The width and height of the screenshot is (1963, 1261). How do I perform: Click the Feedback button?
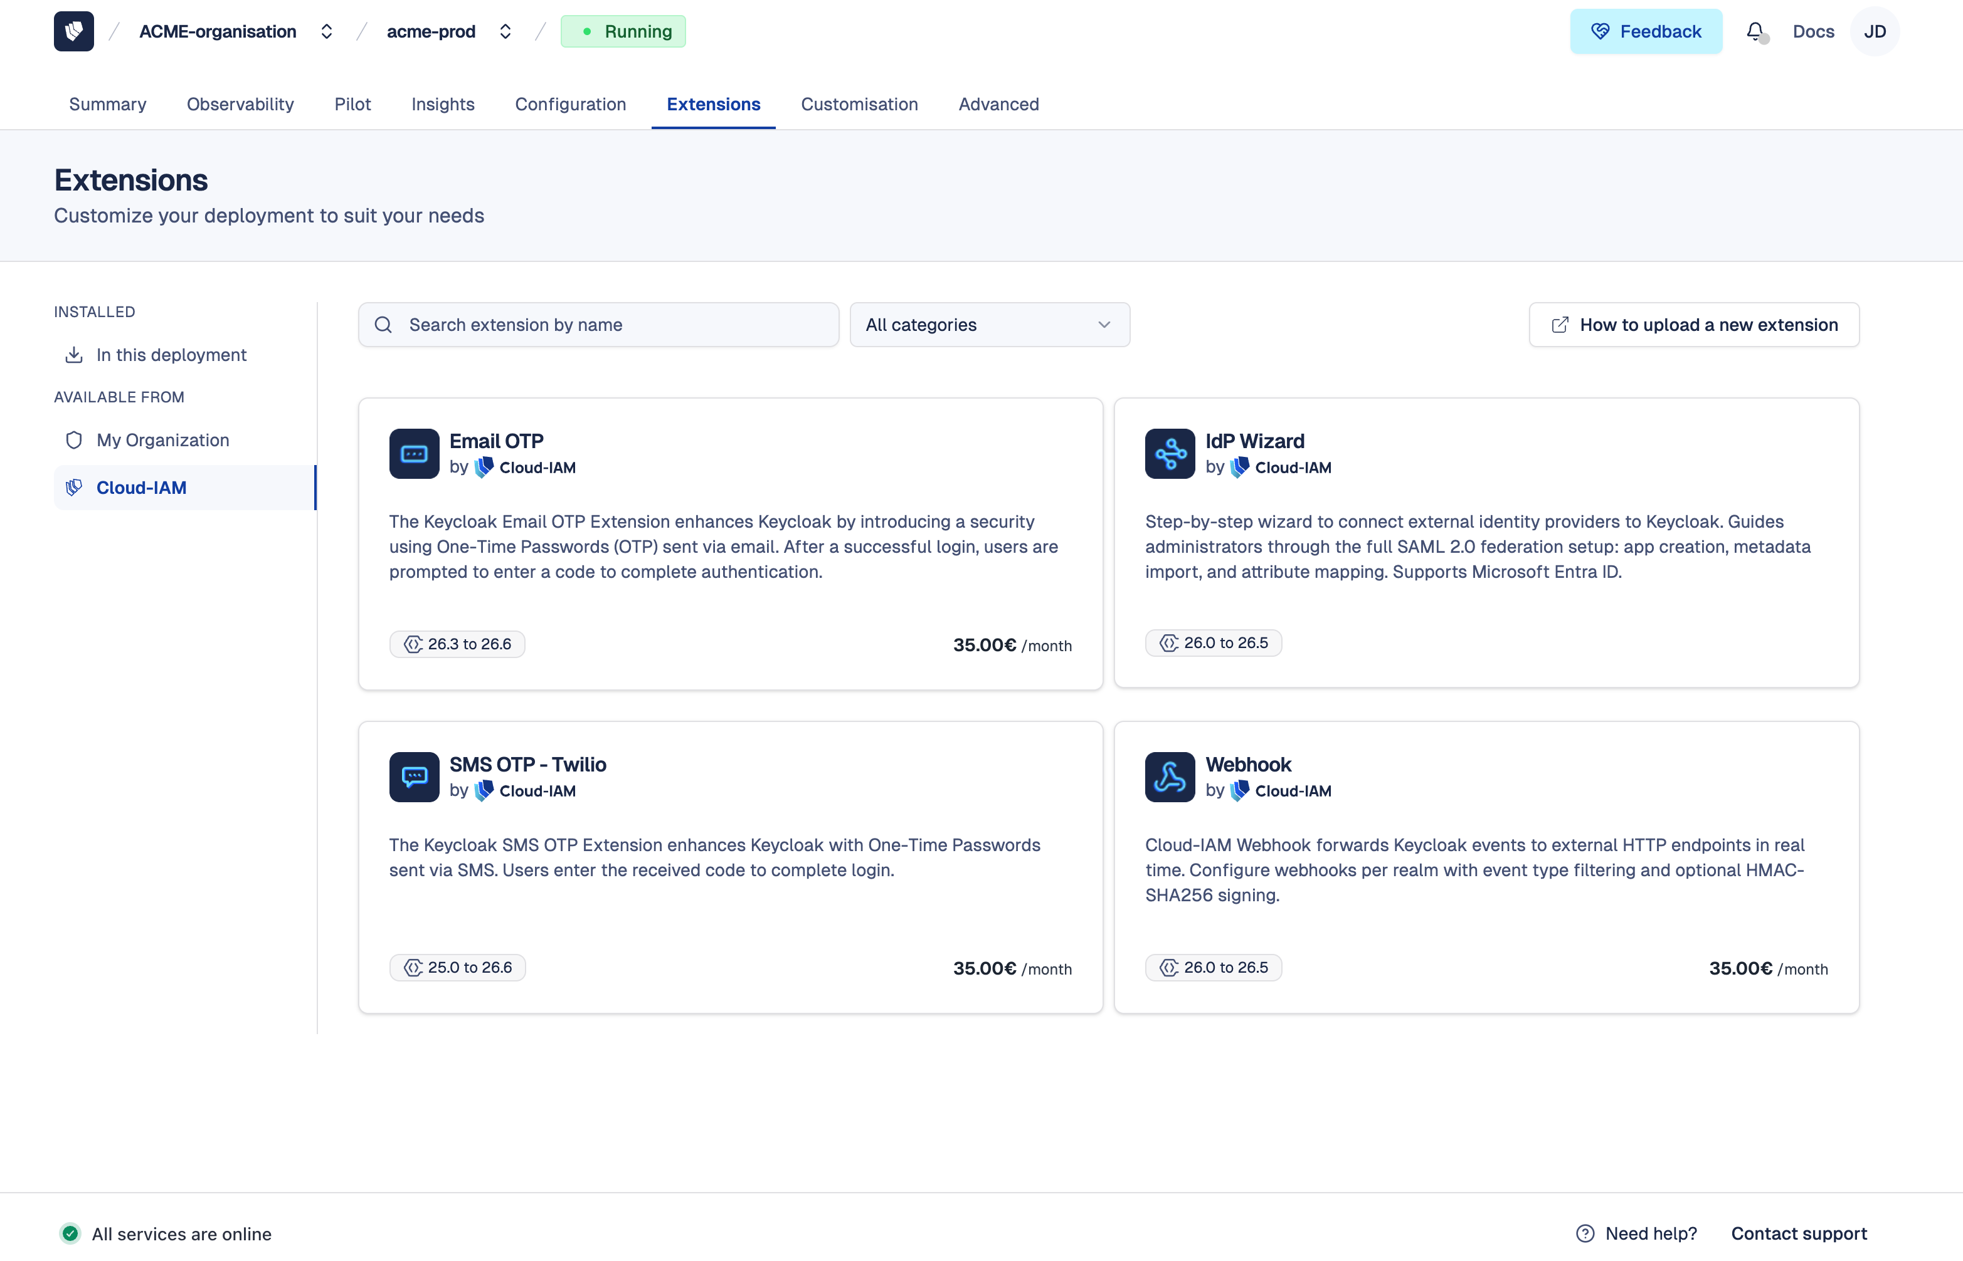[1646, 31]
